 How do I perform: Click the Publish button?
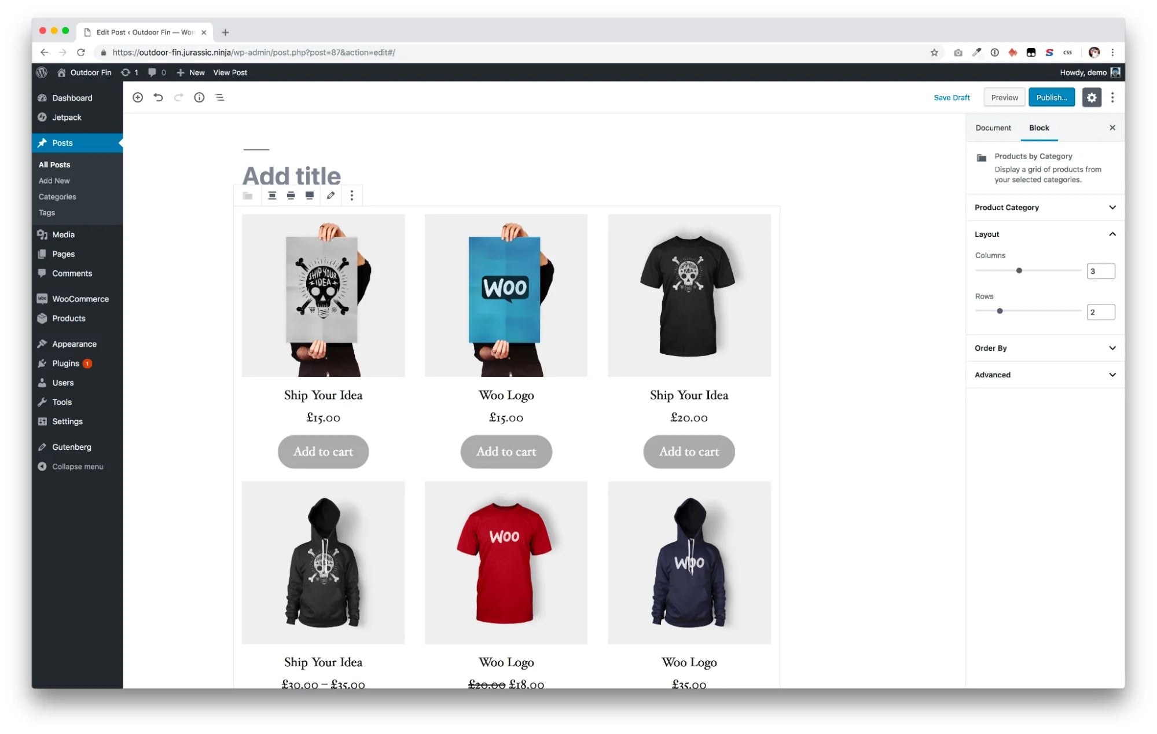(1052, 97)
